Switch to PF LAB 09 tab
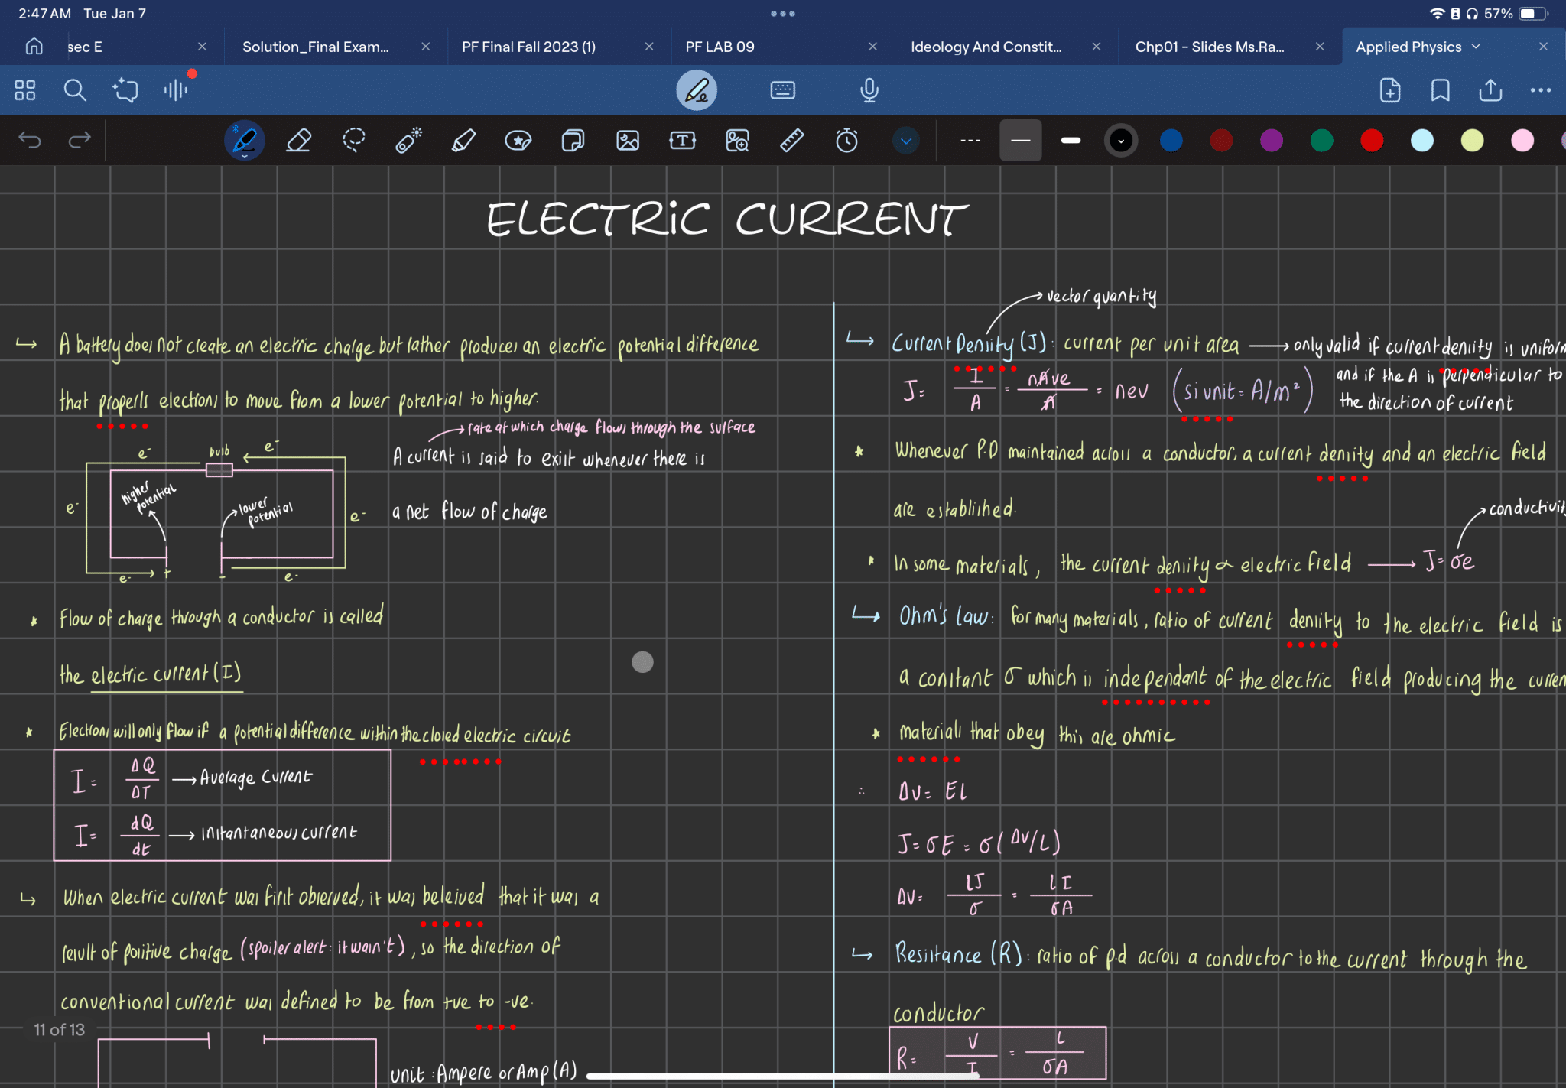Screen dimensions: 1566x1088 pyautogui.click(x=720, y=47)
